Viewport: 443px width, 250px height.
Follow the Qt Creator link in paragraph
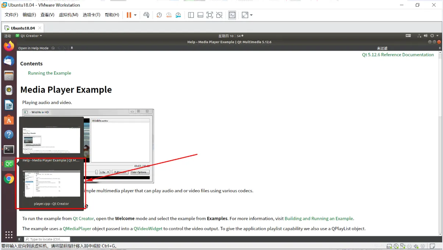point(83,218)
